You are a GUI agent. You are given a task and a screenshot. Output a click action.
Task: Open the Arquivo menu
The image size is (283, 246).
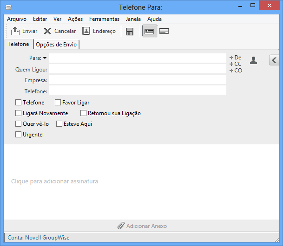17,19
